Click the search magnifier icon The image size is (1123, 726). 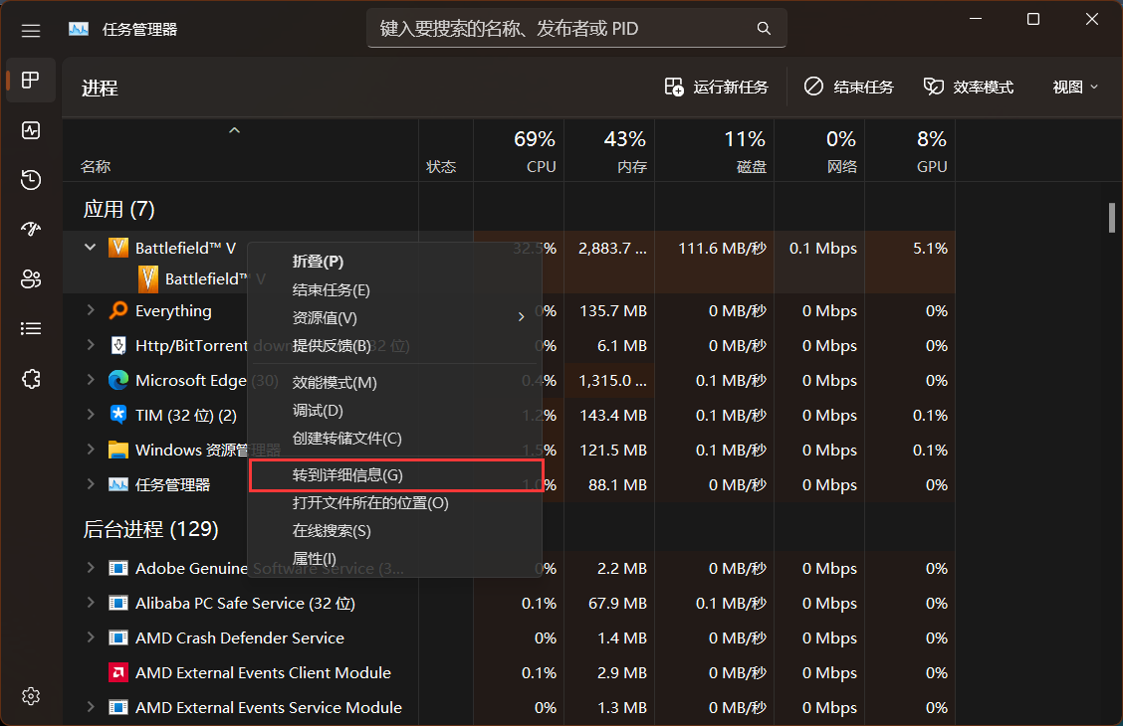(x=764, y=28)
